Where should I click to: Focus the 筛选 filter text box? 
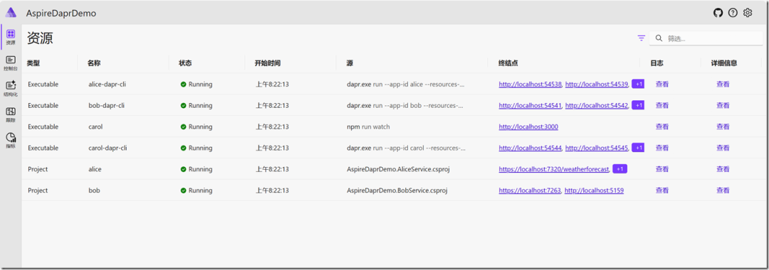pyautogui.click(x=706, y=38)
